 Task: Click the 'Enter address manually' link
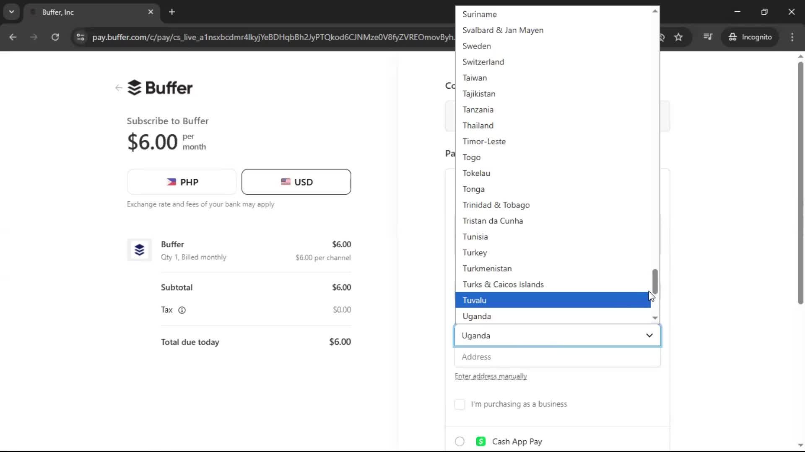click(491, 376)
